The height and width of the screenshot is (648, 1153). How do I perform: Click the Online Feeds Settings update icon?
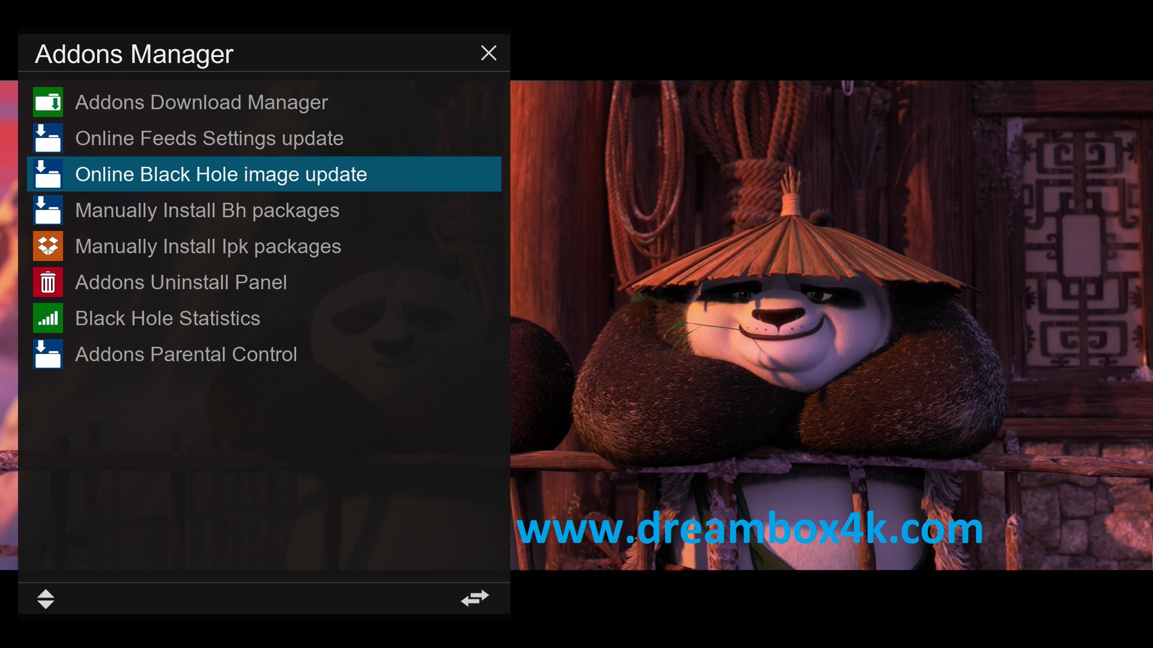[x=48, y=138]
